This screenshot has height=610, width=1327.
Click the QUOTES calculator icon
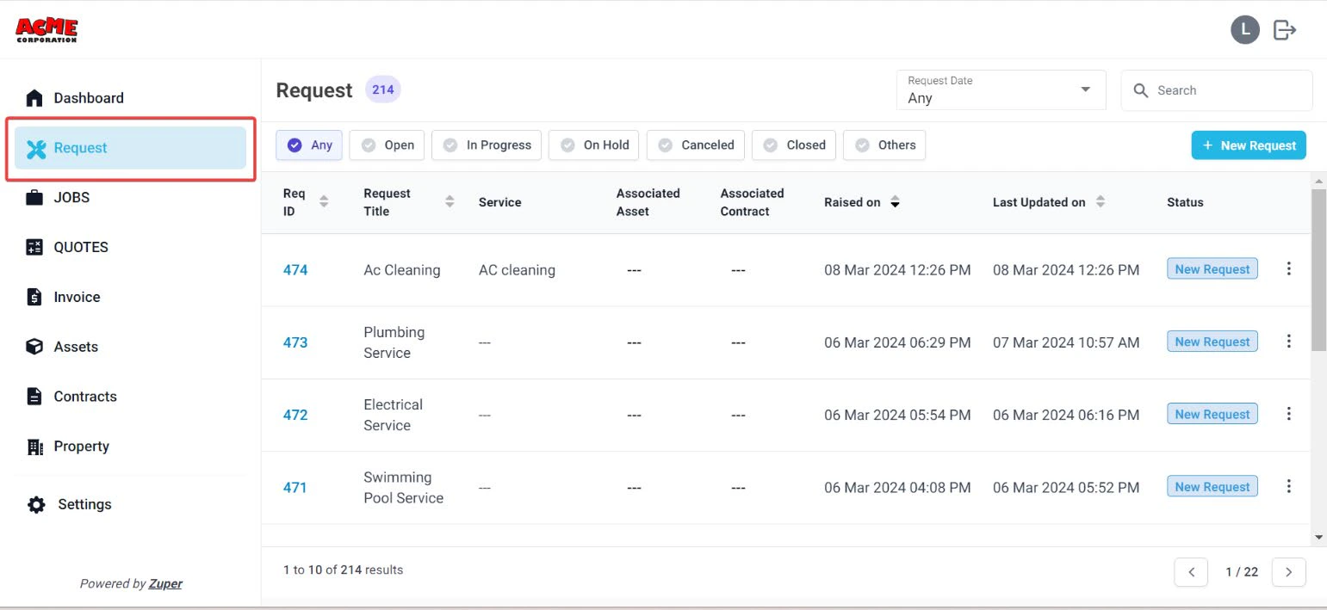(x=34, y=247)
